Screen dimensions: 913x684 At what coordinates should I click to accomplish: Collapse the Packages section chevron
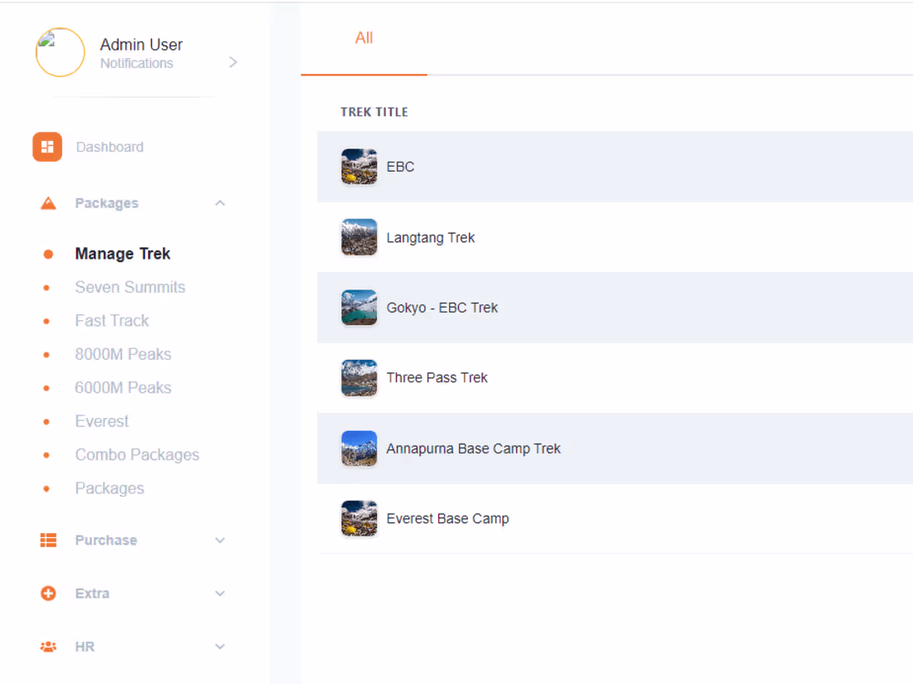(x=220, y=203)
